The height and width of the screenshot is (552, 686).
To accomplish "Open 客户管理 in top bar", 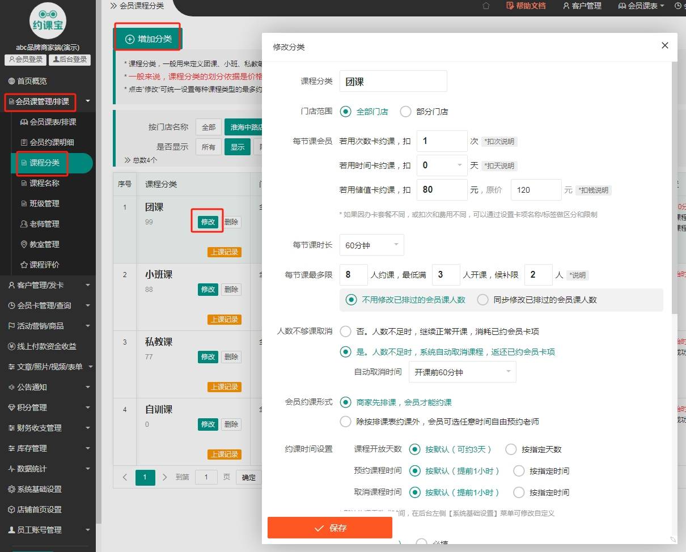I will coord(582,6).
